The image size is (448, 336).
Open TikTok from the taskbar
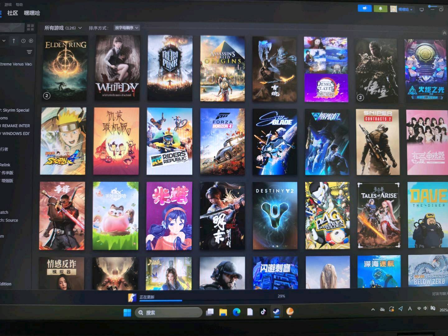coord(263,312)
